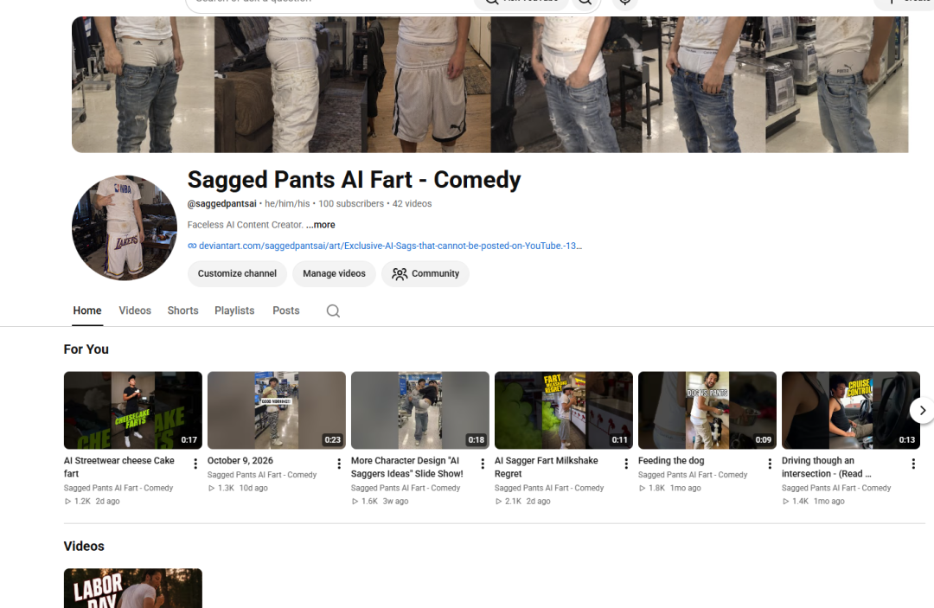
Task: Go to the Shorts tab
Action: point(182,310)
